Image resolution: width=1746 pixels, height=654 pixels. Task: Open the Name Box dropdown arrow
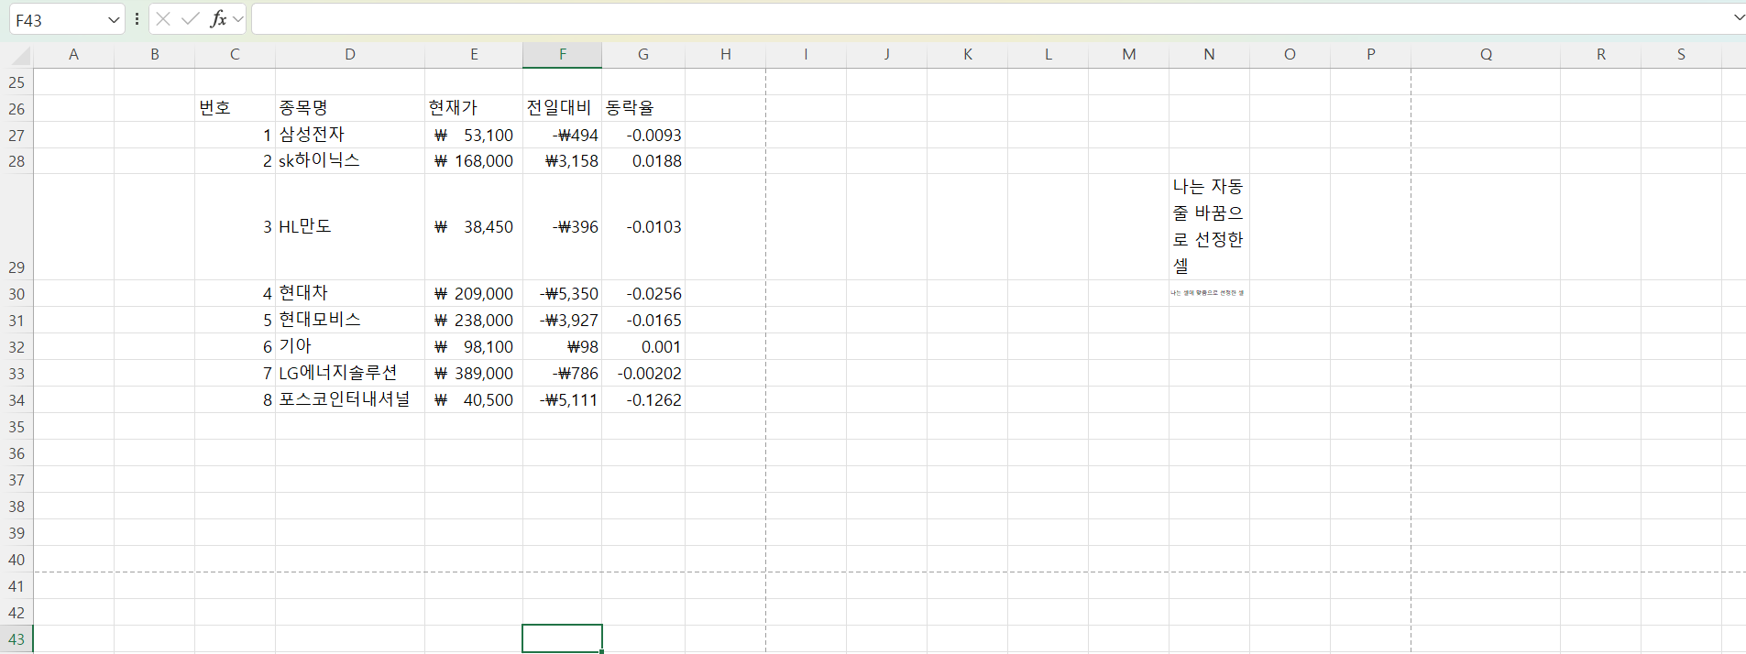pyautogui.click(x=114, y=19)
